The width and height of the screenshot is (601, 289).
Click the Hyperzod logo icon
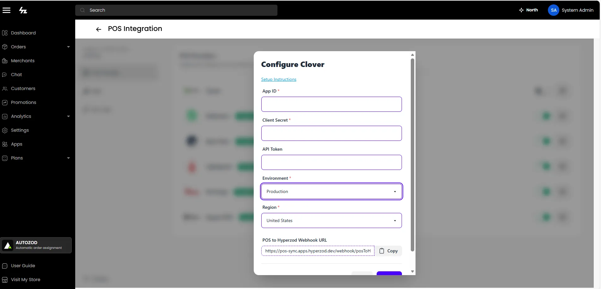23,10
